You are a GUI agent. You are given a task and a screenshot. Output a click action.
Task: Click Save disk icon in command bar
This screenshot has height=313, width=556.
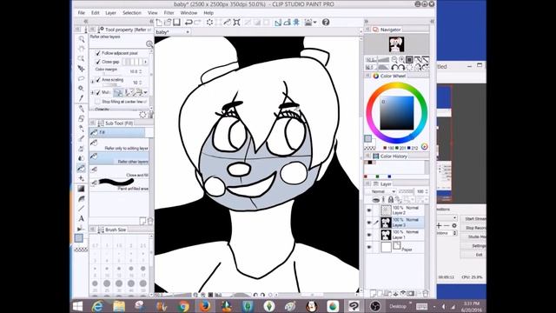coord(176,23)
